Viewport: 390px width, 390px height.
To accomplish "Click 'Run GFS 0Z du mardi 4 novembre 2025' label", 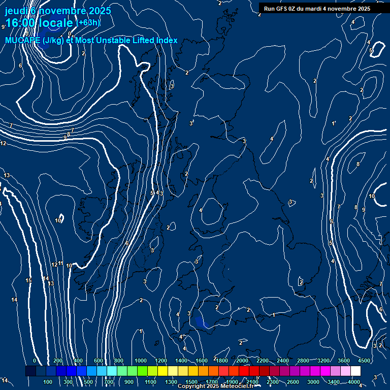I will (317, 9).
